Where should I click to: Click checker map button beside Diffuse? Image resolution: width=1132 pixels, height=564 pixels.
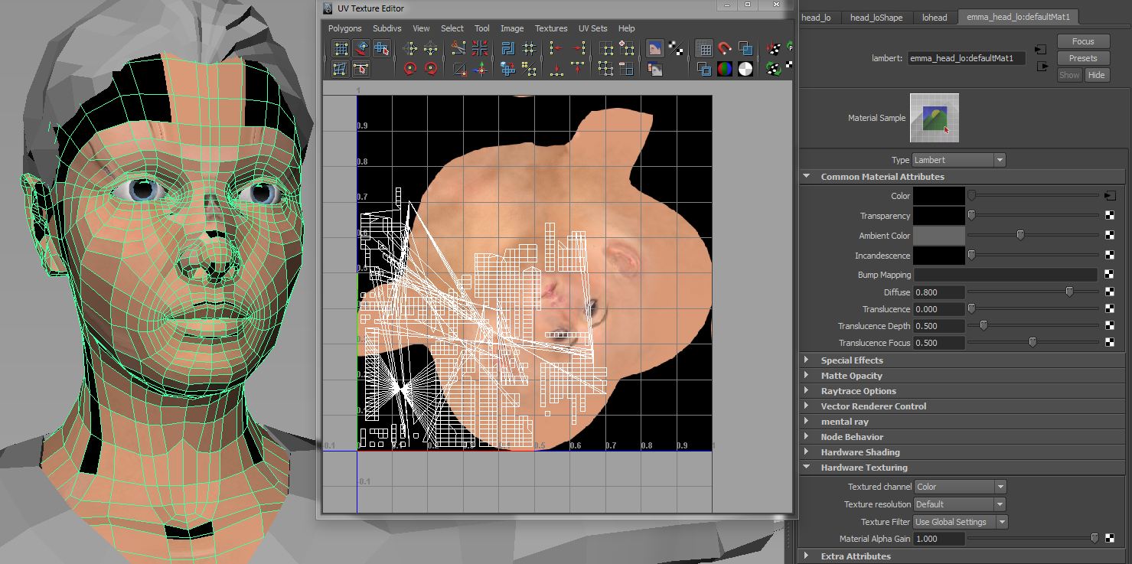click(x=1109, y=292)
